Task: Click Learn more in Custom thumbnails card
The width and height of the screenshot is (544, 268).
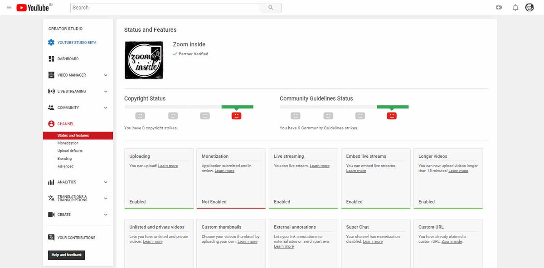Action: click(248, 242)
